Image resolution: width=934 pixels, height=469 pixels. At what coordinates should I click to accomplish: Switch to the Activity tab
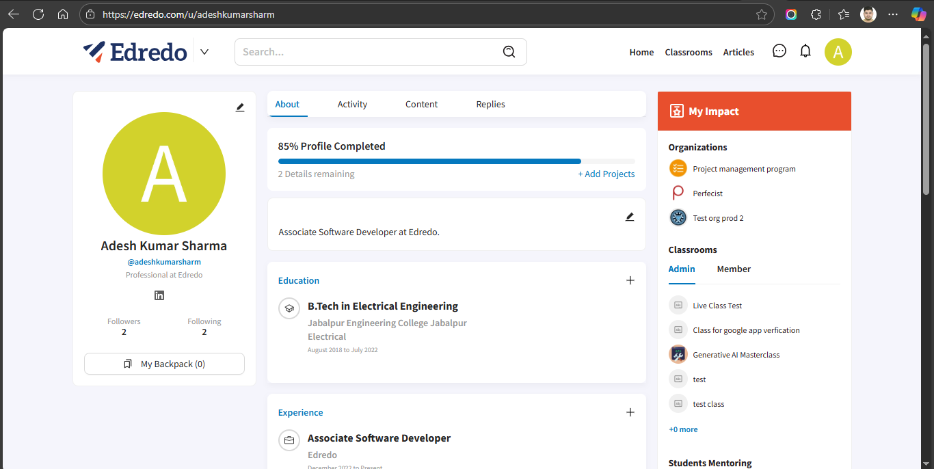(352, 104)
